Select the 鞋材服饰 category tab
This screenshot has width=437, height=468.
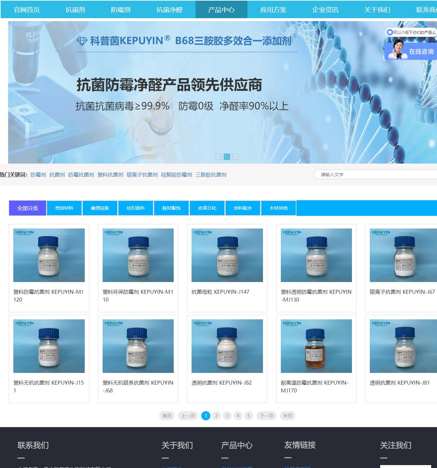point(171,208)
